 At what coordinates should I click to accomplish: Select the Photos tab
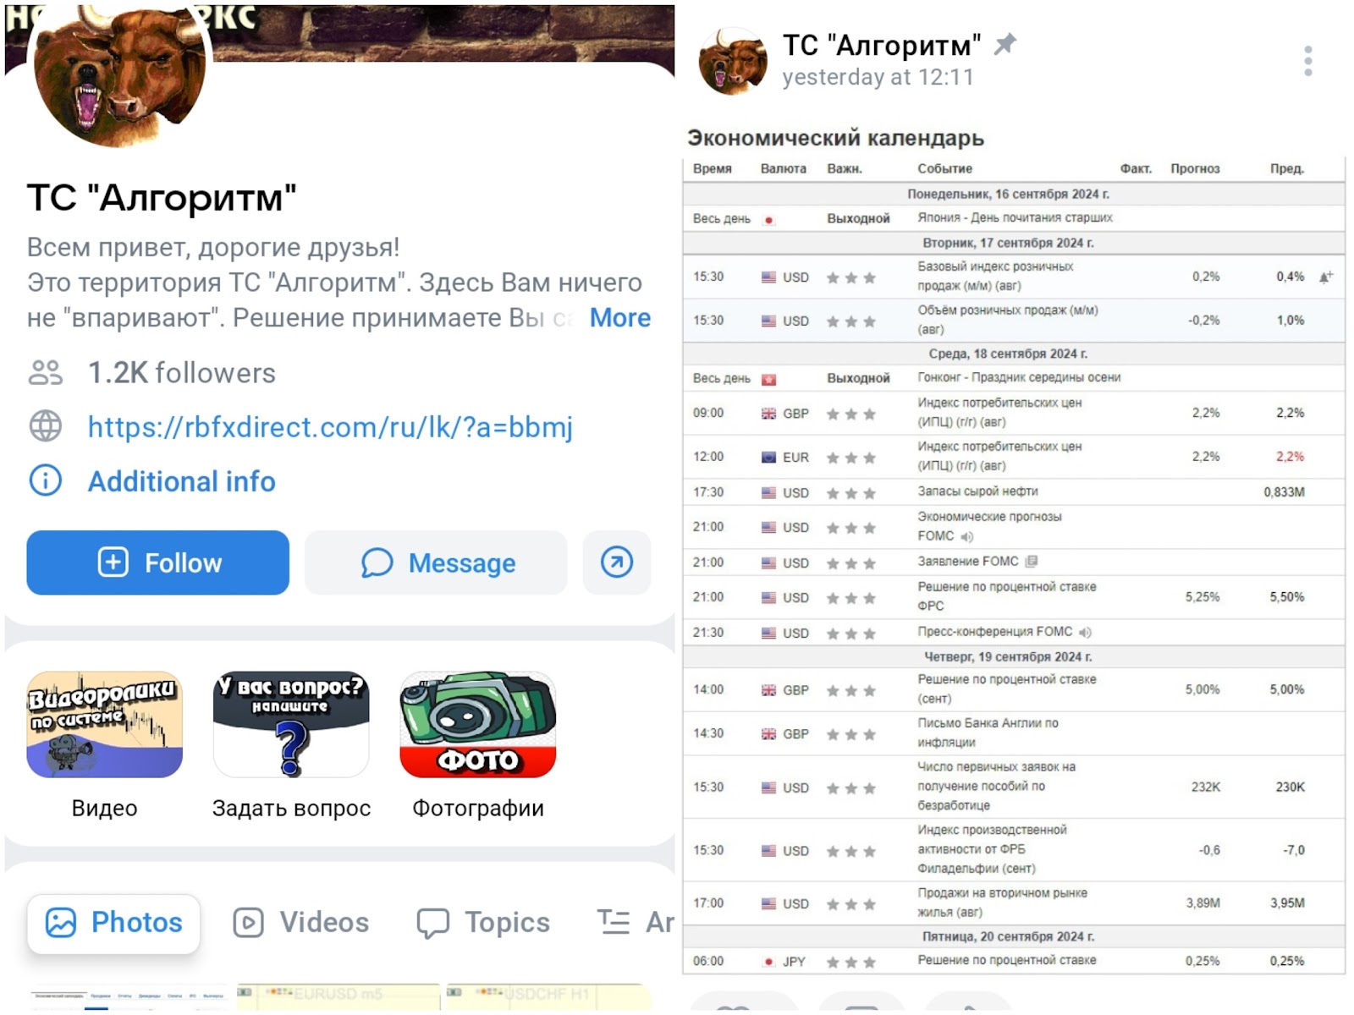pos(113,922)
